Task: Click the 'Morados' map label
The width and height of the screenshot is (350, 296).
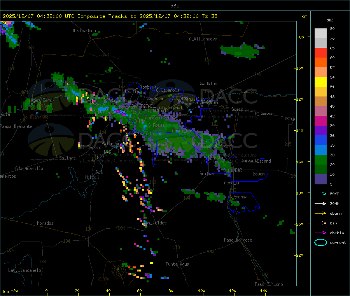Action: click(x=45, y=223)
